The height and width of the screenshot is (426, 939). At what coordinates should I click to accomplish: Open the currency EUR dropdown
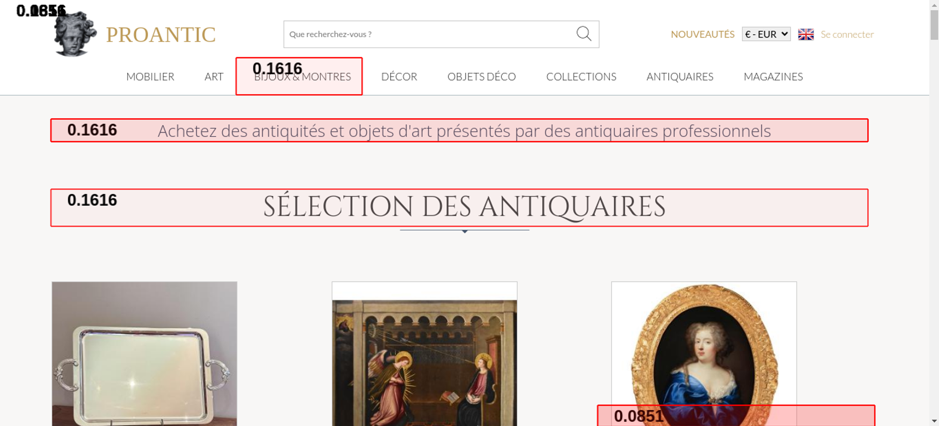click(766, 34)
